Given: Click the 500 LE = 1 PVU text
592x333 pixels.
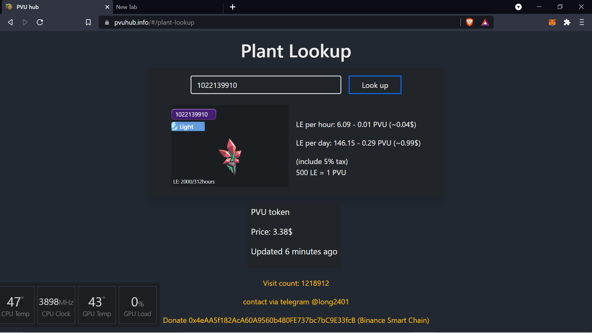Looking at the screenshot, I should point(321,173).
